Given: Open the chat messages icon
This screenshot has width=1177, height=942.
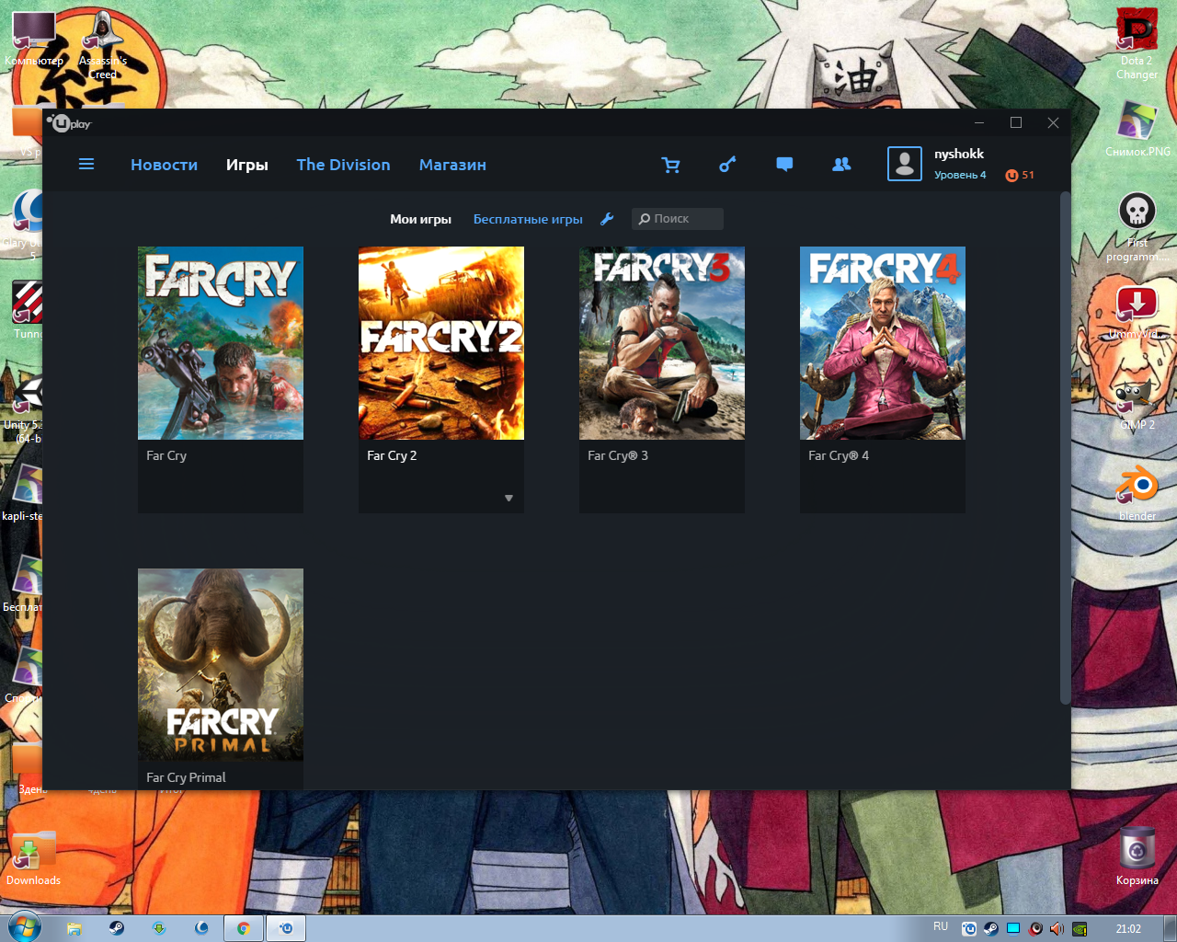Looking at the screenshot, I should pyautogui.click(x=784, y=165).
